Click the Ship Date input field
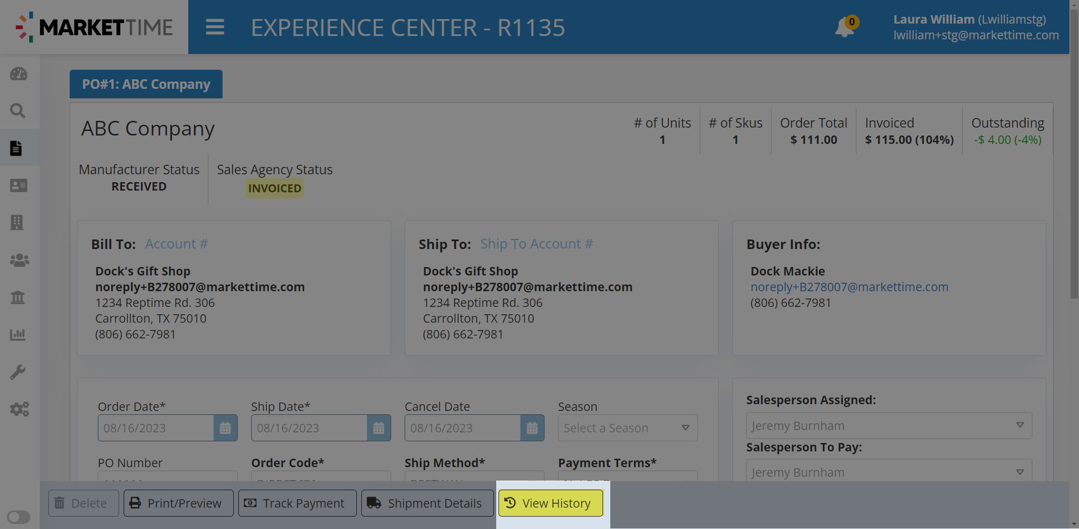Viewport: 1079px width, 529px height. tap(309, 428)
